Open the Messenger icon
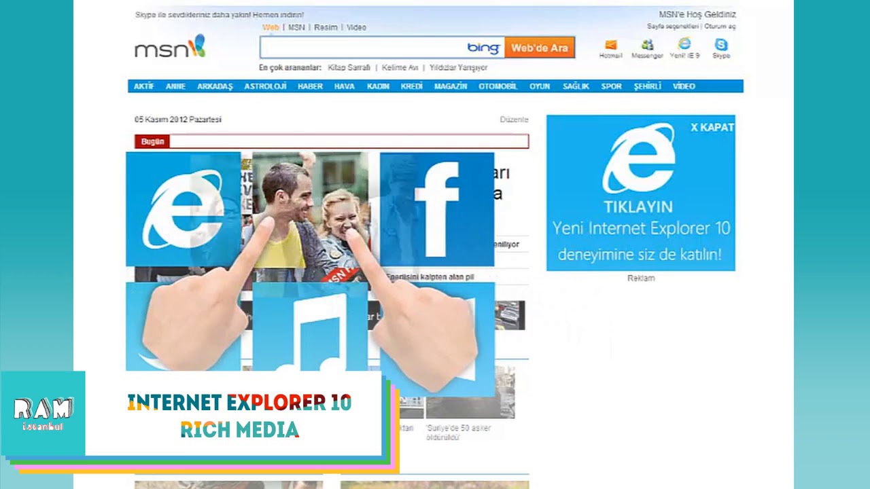Screen dimensions: 870x489 click(x=647, y=45)
